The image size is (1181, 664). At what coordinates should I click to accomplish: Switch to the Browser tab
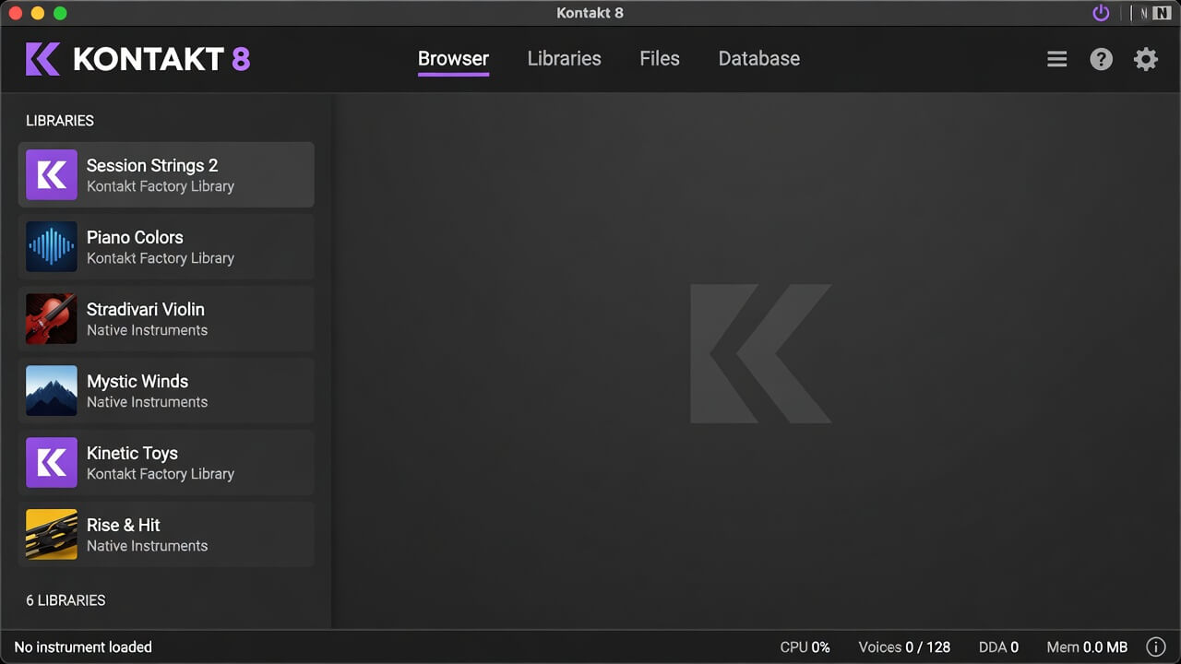click(453, 58)
